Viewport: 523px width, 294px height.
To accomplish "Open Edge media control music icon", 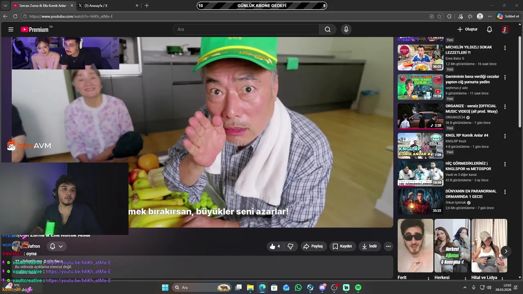I will tap(460, 16).
